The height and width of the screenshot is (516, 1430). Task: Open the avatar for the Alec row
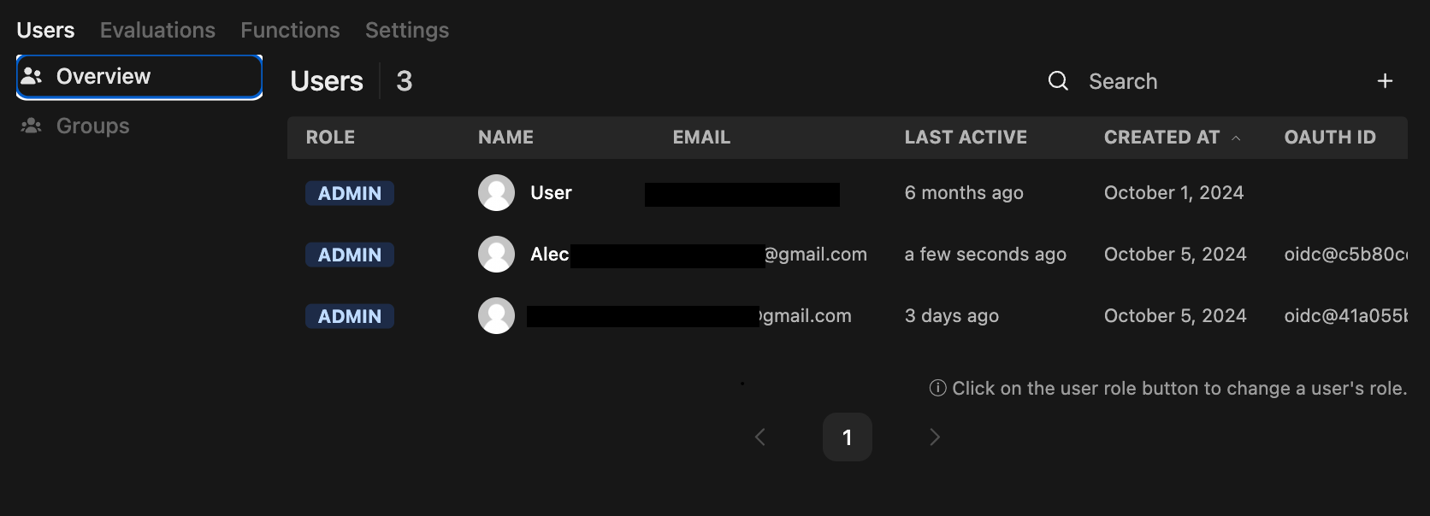click(496, 255)
